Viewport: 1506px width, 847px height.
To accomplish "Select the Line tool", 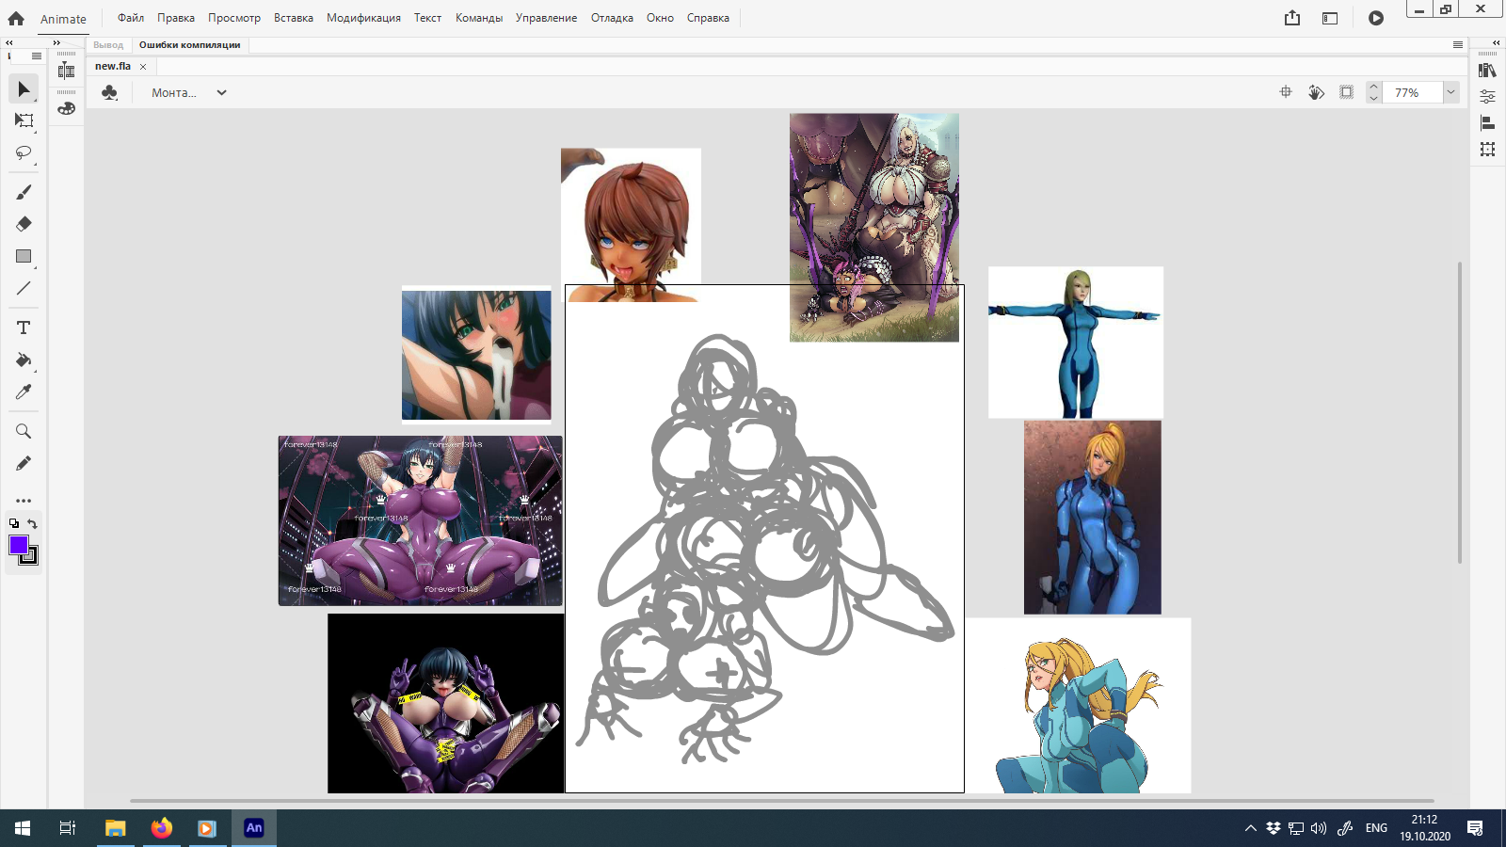I will click(24, 288).
